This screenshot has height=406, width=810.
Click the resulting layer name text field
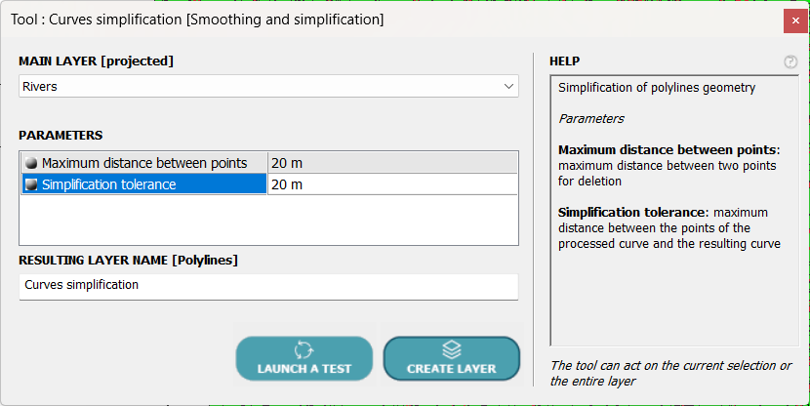(268, 286)
